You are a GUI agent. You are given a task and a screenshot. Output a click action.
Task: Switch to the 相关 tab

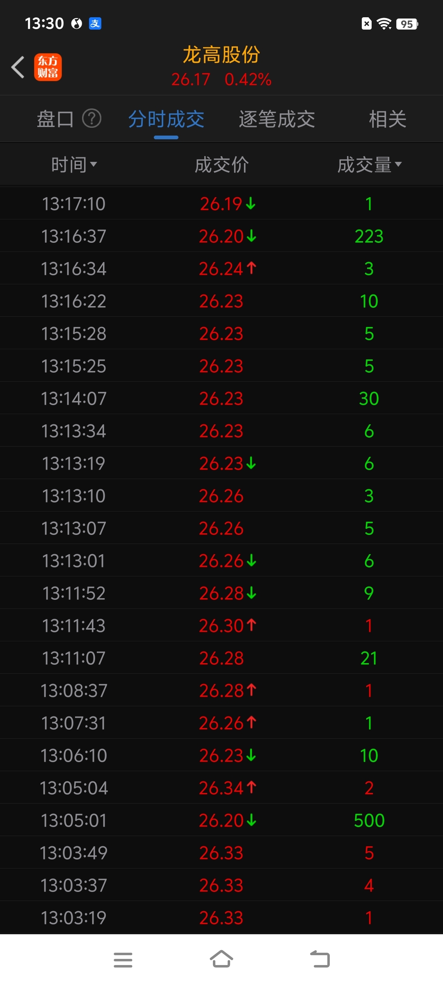point(388,119)
